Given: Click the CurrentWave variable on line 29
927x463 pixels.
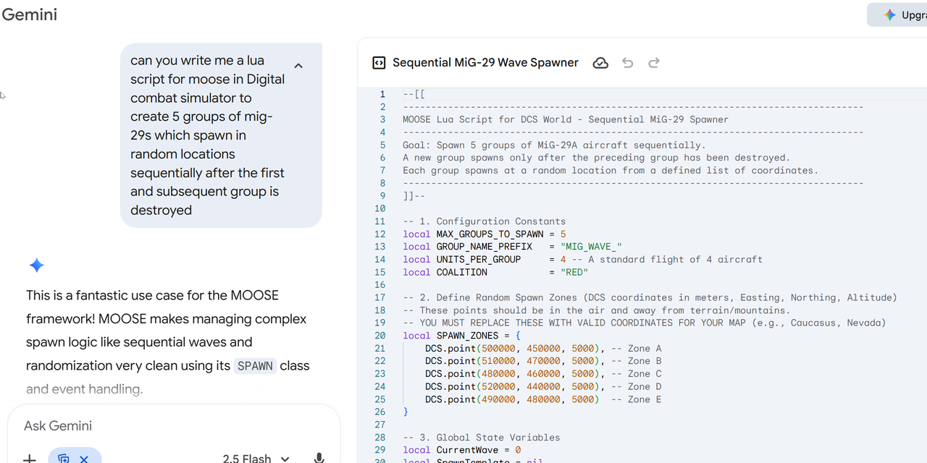Looking at the screenshot, I should click(x=469, y=450).
